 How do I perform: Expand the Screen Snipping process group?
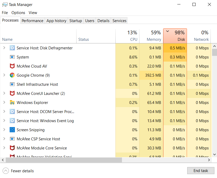(4, 130)
